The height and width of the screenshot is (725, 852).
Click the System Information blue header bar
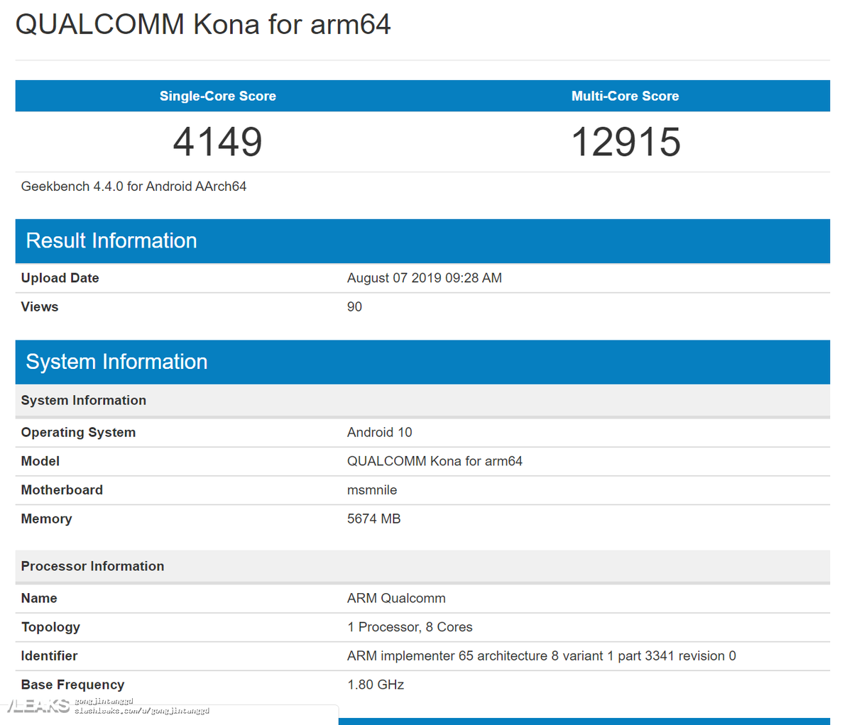coord(116,362)
